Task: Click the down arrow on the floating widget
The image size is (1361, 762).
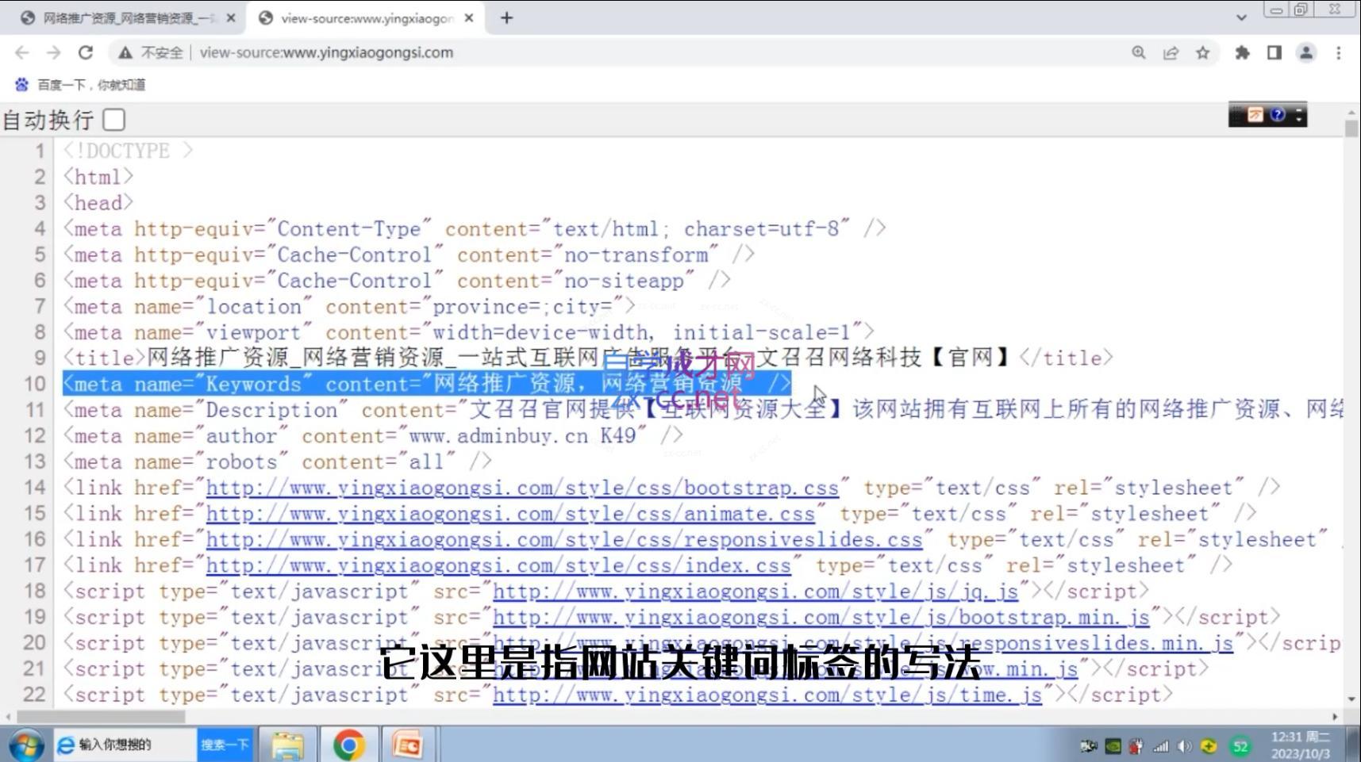Action: click(x=1297, y=114)
